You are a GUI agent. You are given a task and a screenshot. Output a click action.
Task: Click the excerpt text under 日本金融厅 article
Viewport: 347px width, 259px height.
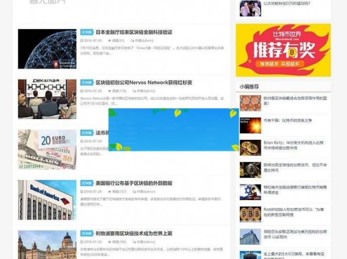tap(152, 51)
